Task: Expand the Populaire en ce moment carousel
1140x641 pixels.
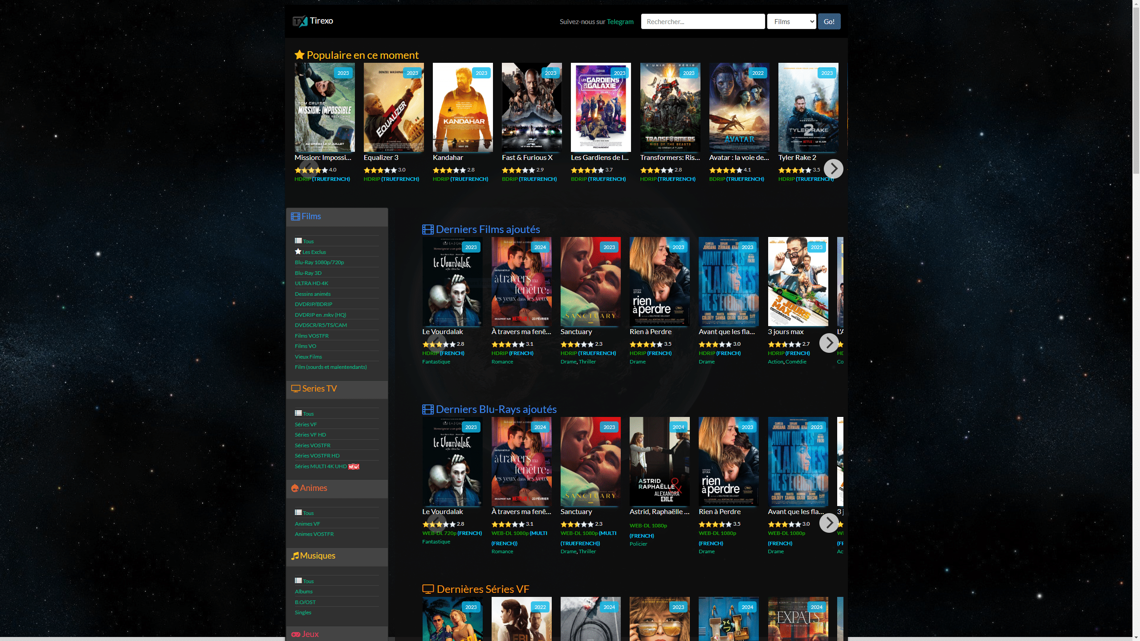Action: [832, 167]
